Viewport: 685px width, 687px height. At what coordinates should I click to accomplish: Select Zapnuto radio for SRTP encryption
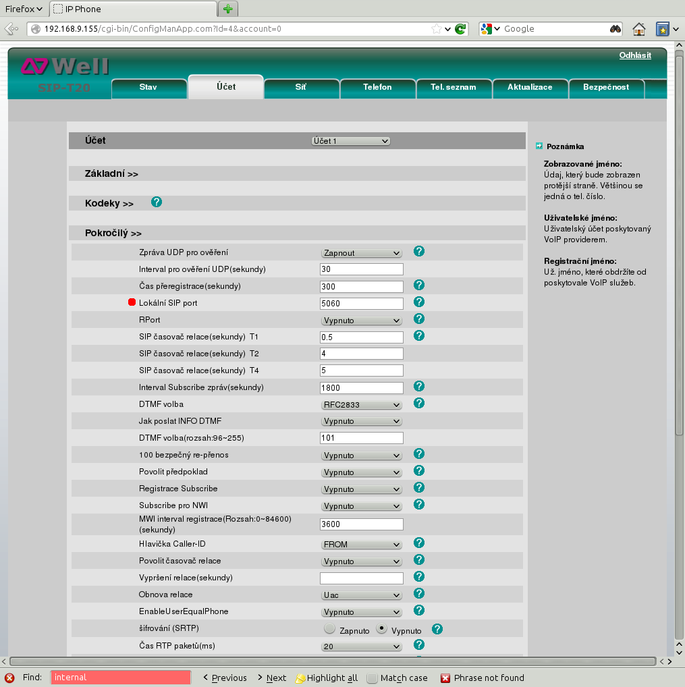329,629
